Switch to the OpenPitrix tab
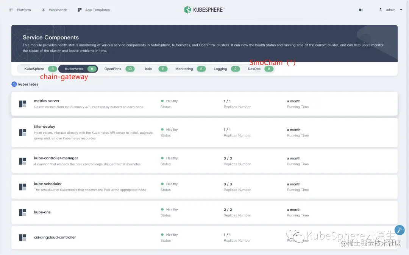 pyautogui.click(x=119, y=69)
